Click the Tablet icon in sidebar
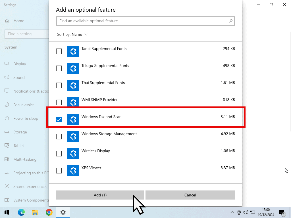Screen dimensions: 291x218 pyautogui.click(x=7, y=146)
